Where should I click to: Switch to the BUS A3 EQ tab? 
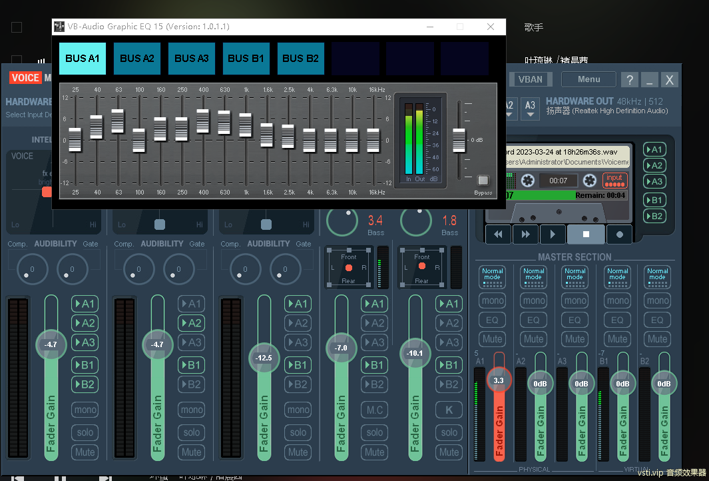(x=192, y=59)
